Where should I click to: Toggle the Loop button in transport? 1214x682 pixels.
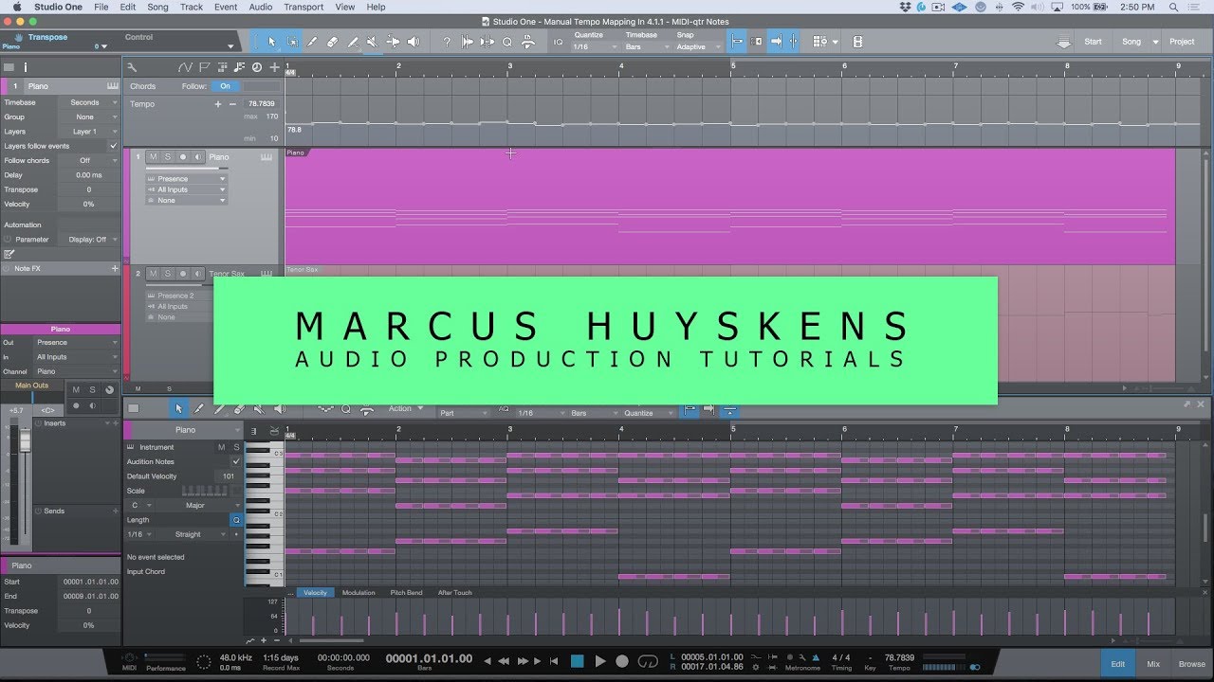[648, 661]
